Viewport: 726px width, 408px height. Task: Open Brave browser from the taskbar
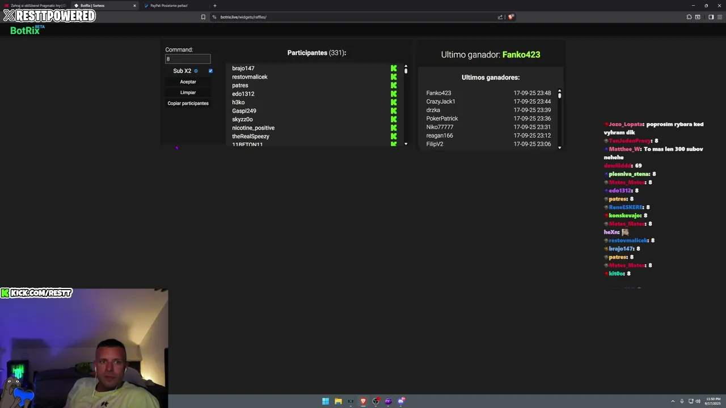coord(364,401)
